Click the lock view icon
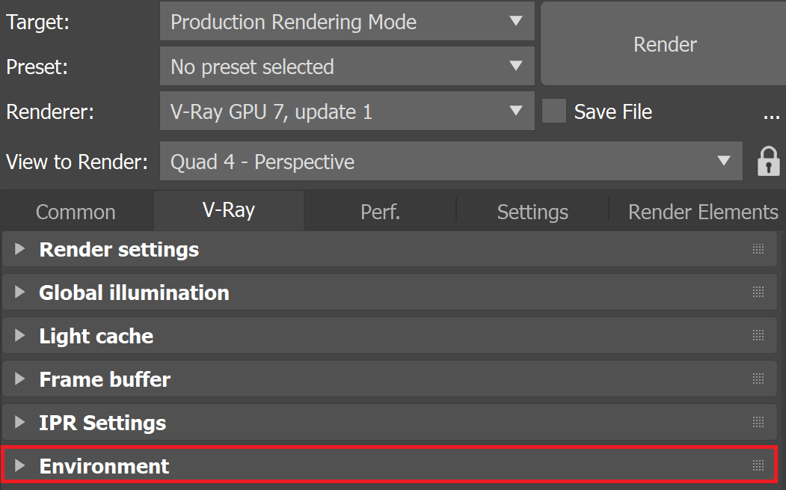The width and height of the screenshot is (786, 490). tap(768, 162)
